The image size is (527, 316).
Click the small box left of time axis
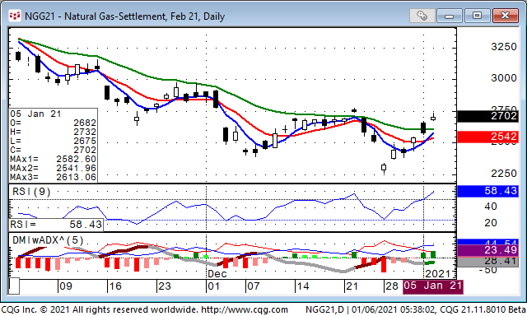pos(14,286)
